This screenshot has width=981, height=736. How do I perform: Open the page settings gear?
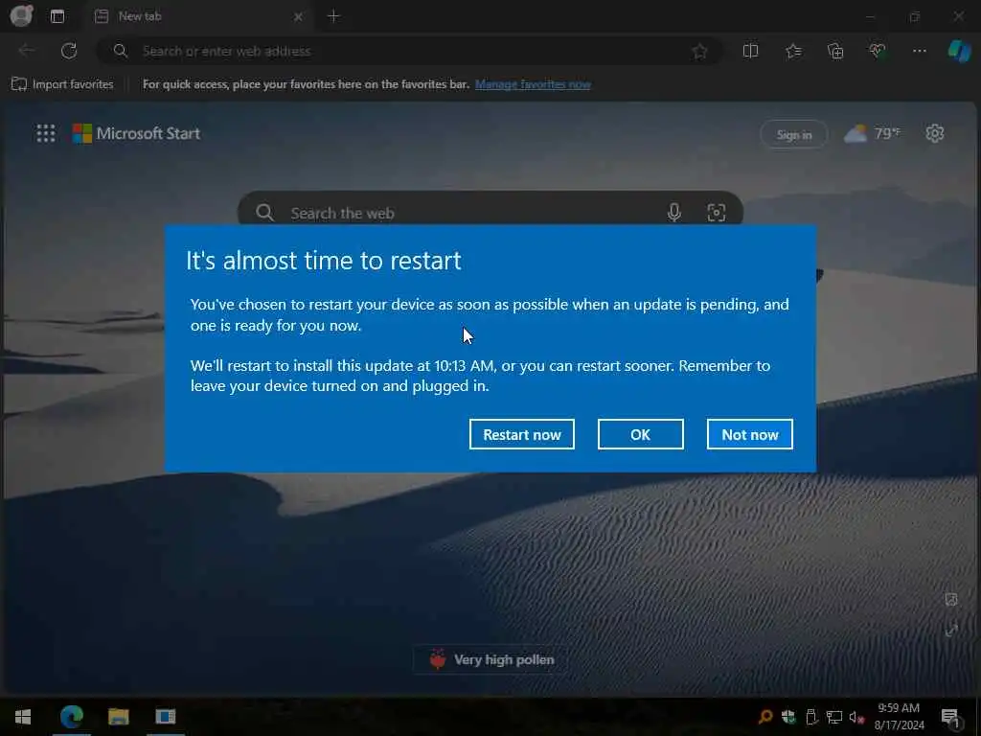point(935,133)
